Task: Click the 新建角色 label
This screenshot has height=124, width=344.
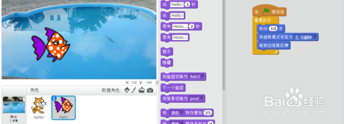Action: pyautogui.click(x=111, y=90)
